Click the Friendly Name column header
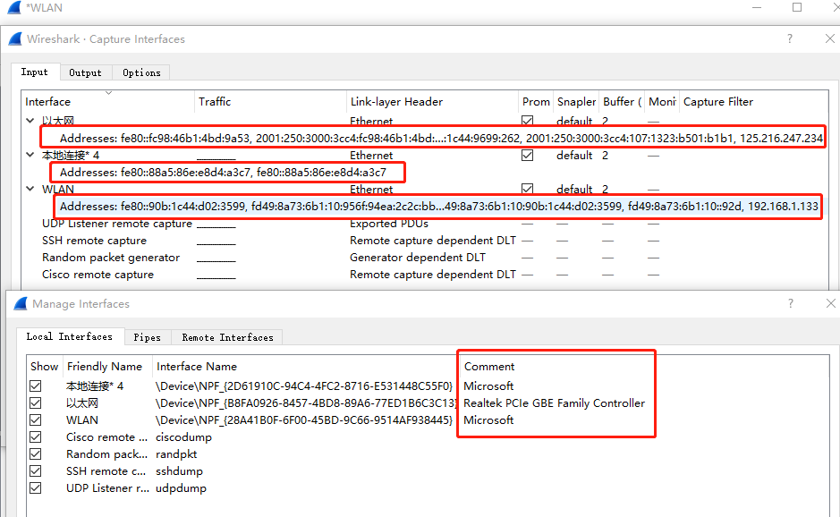The width and height of the screenshot is (840, 517). click(107, 367)
